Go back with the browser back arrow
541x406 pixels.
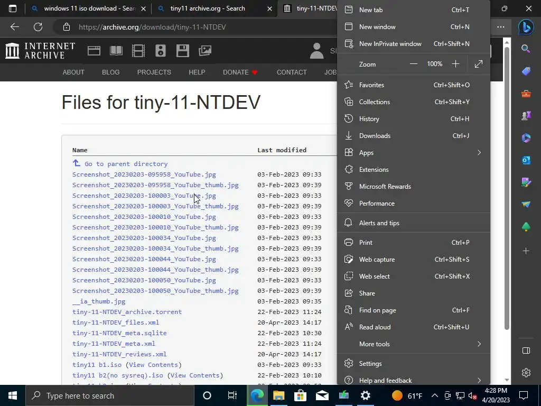14,27
